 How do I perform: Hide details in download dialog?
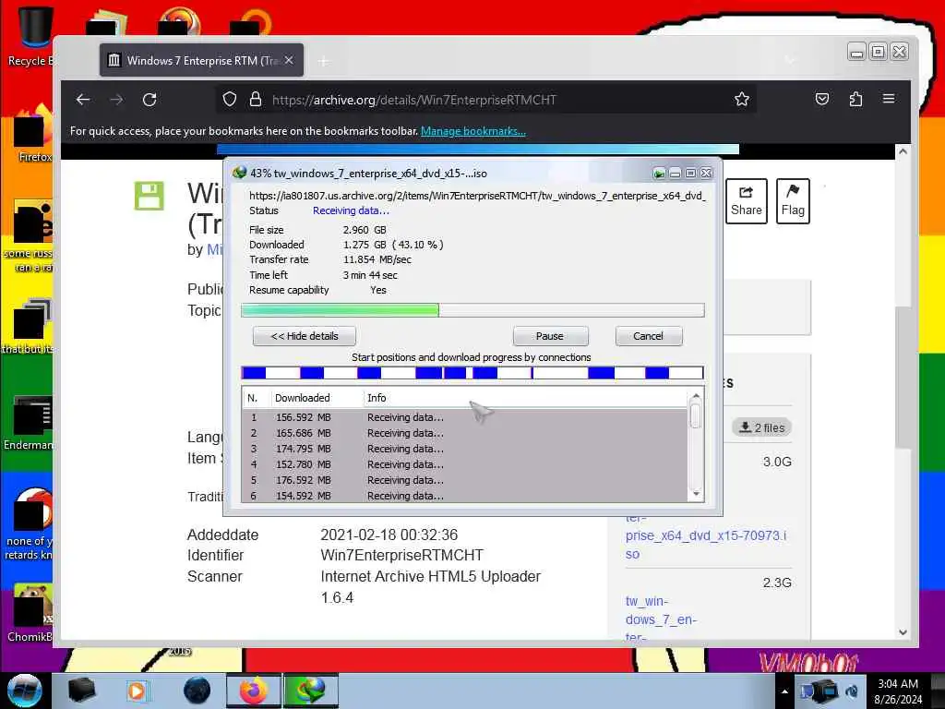tap(305, 336)
